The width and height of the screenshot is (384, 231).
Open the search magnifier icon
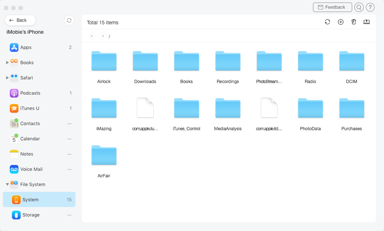coord(359,7)
